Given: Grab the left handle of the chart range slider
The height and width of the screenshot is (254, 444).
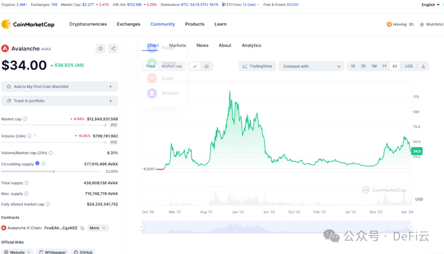Looking at the screenshot, I should (x=142, y=227).
